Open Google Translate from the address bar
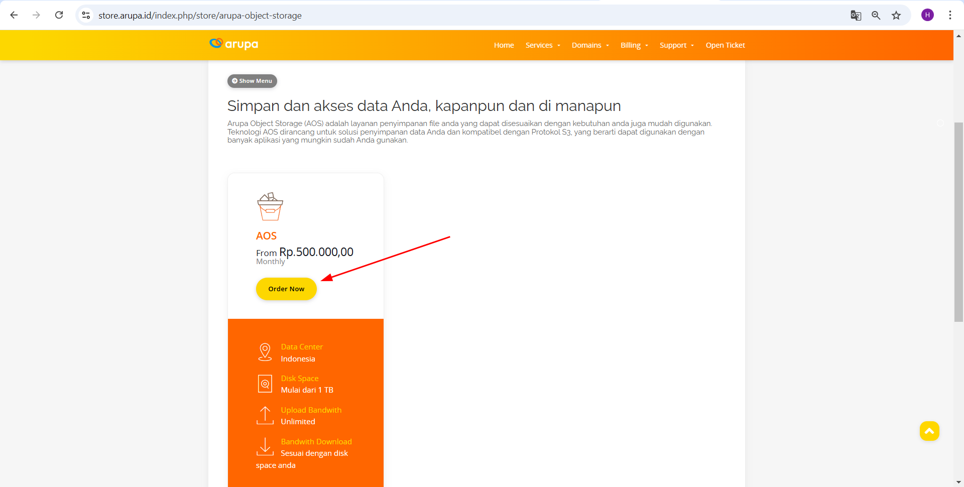964x487 pixels. tap(856, 15)
